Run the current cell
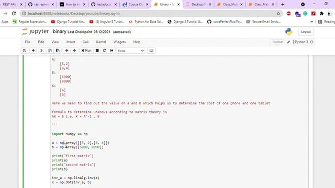The image size is (335, 188). coord(86,51)
